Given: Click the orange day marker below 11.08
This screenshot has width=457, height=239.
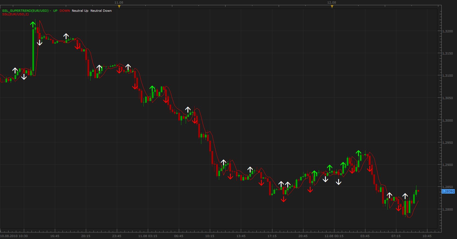Looking at the screenshot, I should pyautogui.click(x=119, y=7).
